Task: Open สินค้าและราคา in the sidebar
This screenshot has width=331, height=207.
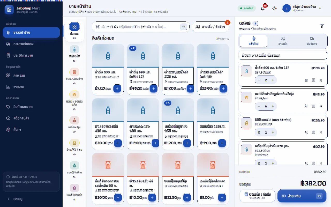Action: point(31,107)
